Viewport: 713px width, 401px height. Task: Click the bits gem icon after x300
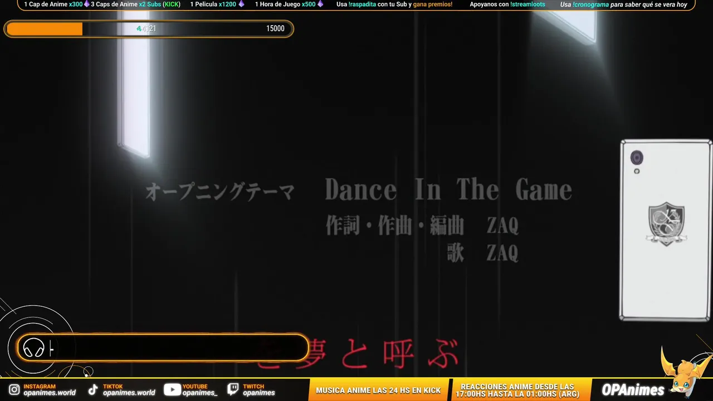pos(86,4)
